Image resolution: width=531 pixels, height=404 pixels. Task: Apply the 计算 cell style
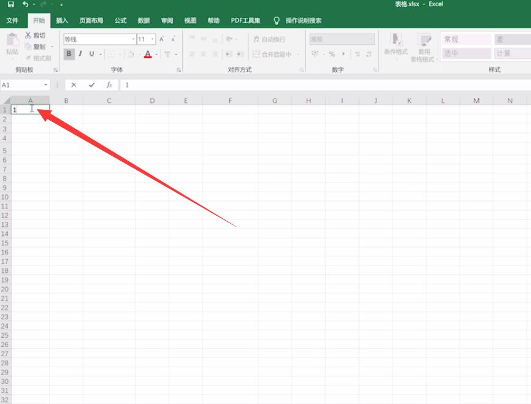click(513, 53)
